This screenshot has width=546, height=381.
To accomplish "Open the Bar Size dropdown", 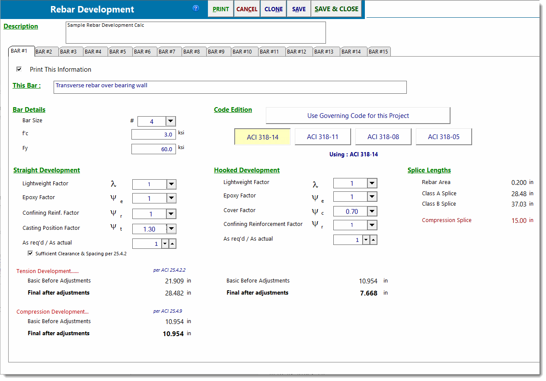I will [170, 121].
